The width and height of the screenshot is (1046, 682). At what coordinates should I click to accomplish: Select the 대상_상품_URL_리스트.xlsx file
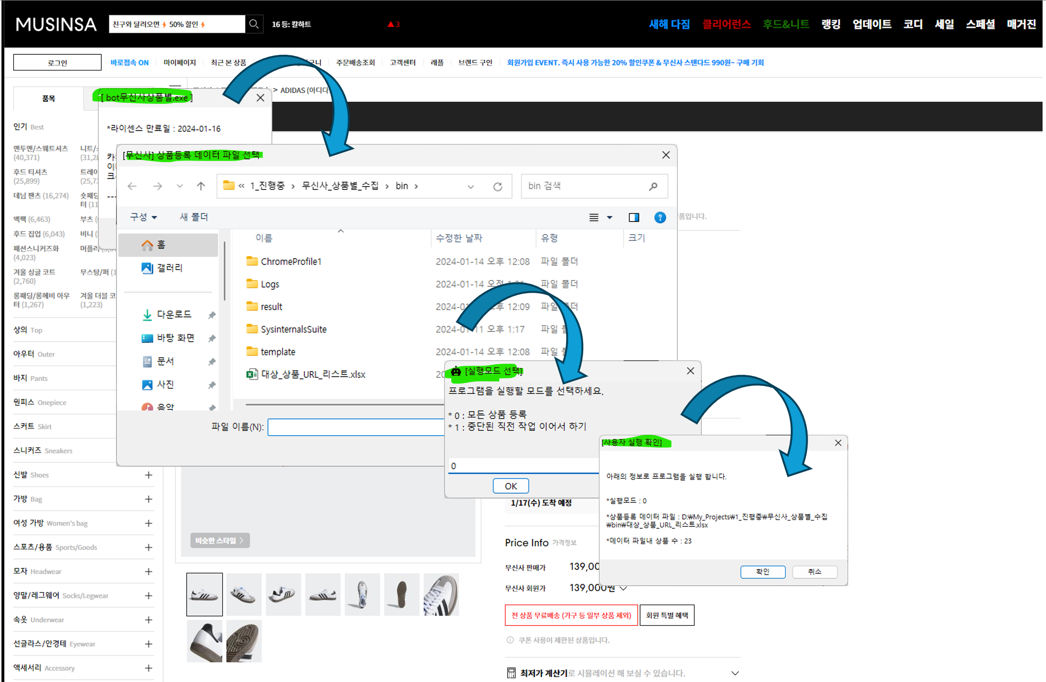coord(312,375)
